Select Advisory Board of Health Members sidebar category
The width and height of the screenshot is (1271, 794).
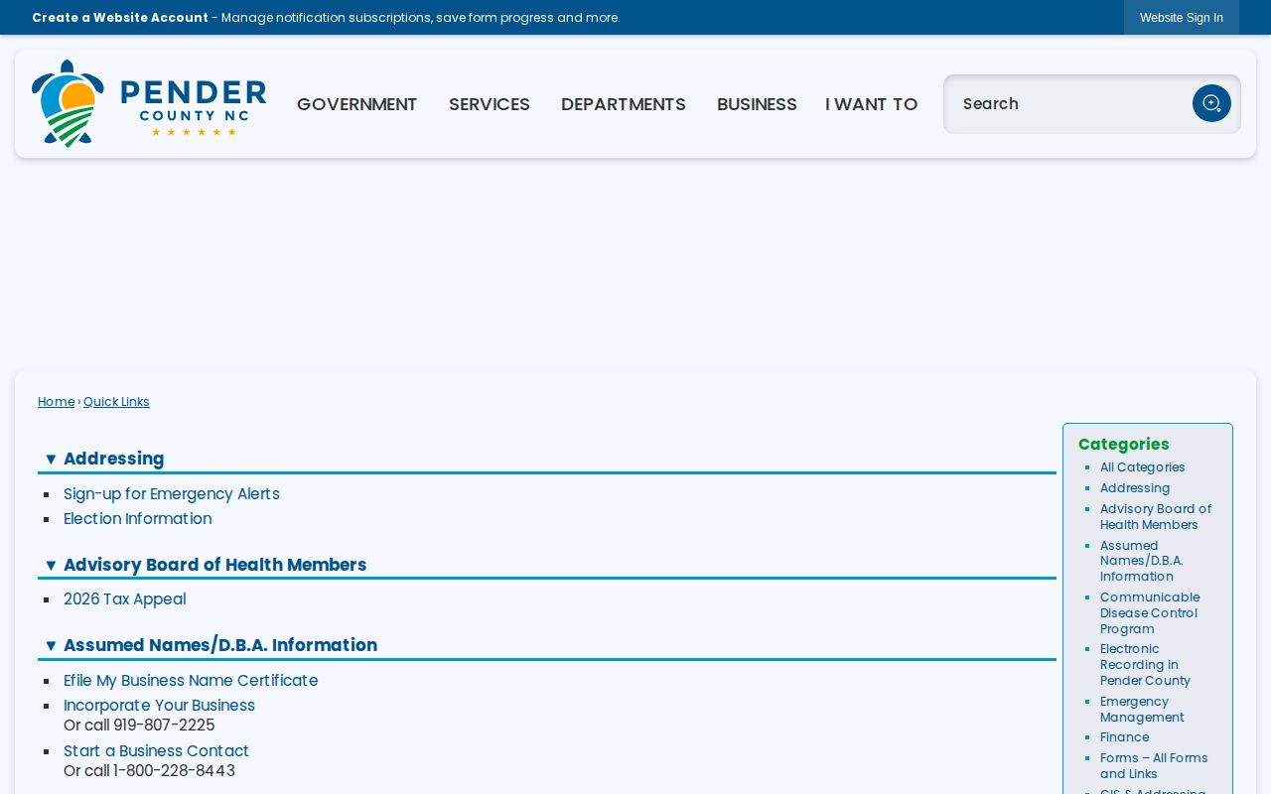click(1156, 517)
